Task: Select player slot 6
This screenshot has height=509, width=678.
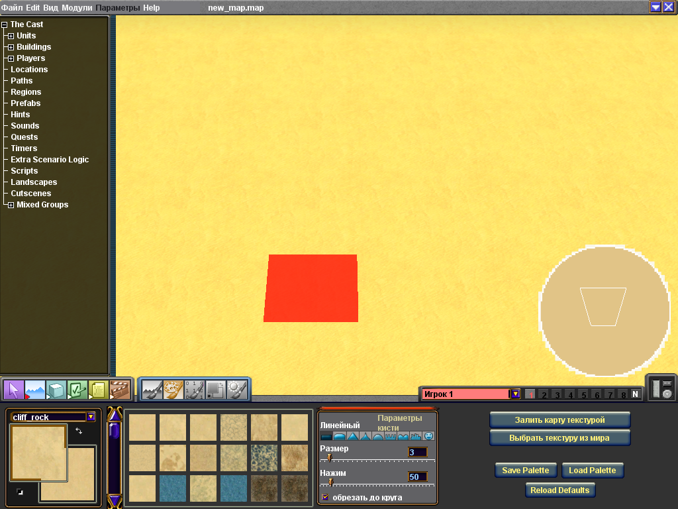Action: [597, 394]
